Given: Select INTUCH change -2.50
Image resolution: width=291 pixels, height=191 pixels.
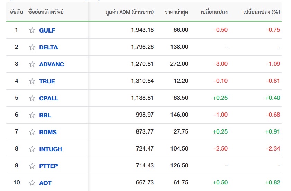Looking at the screenshot, I should coord(220,149).
